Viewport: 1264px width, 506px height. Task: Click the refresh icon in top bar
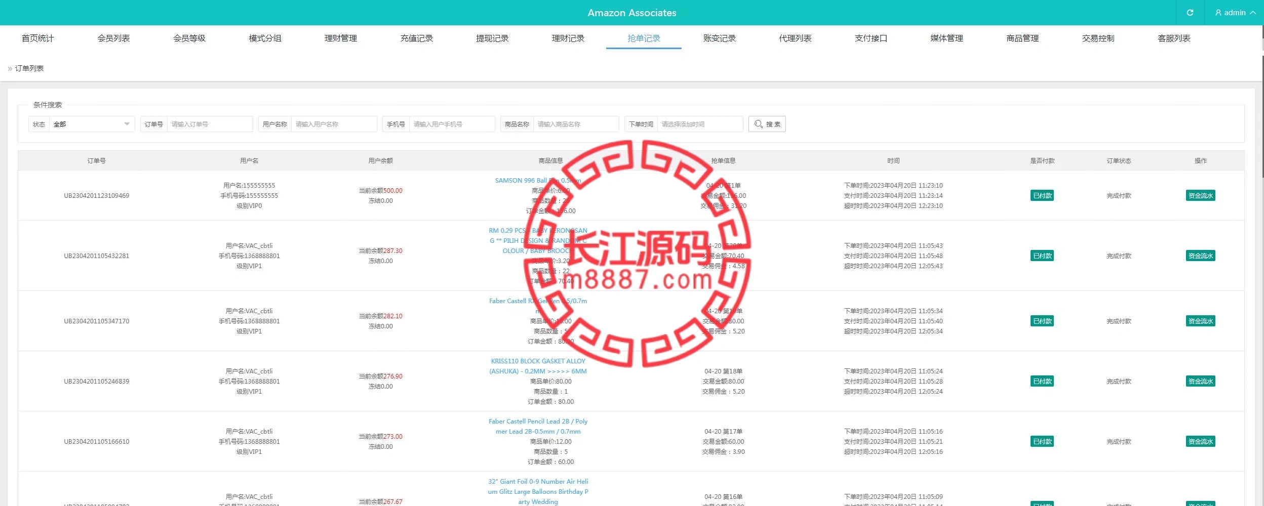click(1190, 13)
